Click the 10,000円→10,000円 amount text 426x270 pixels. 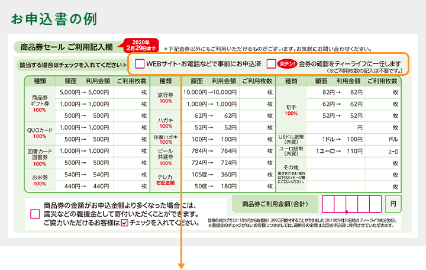click(209, 92)
